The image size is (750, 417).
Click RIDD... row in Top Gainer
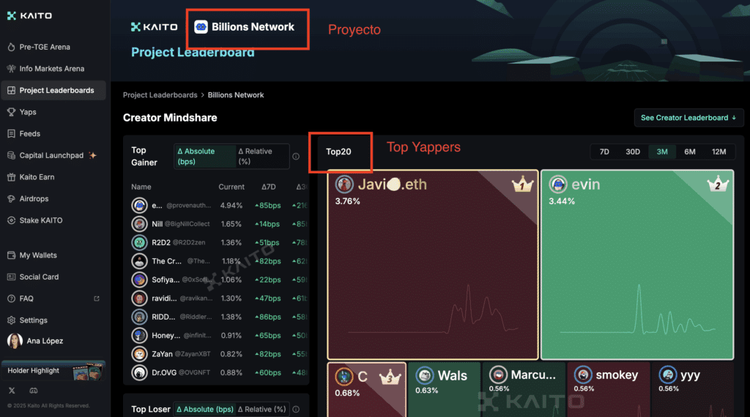click(219, 318)
